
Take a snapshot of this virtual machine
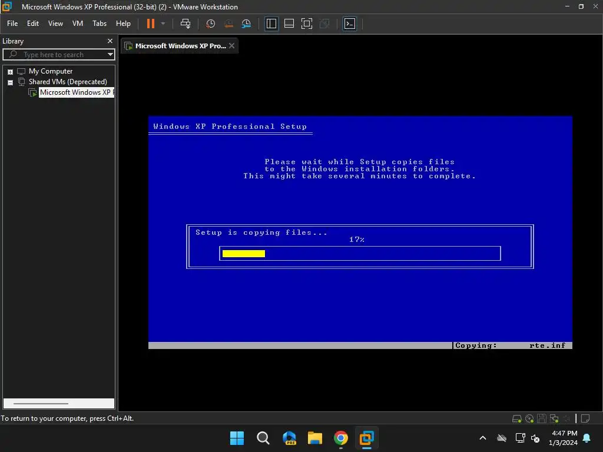point(210,24)
